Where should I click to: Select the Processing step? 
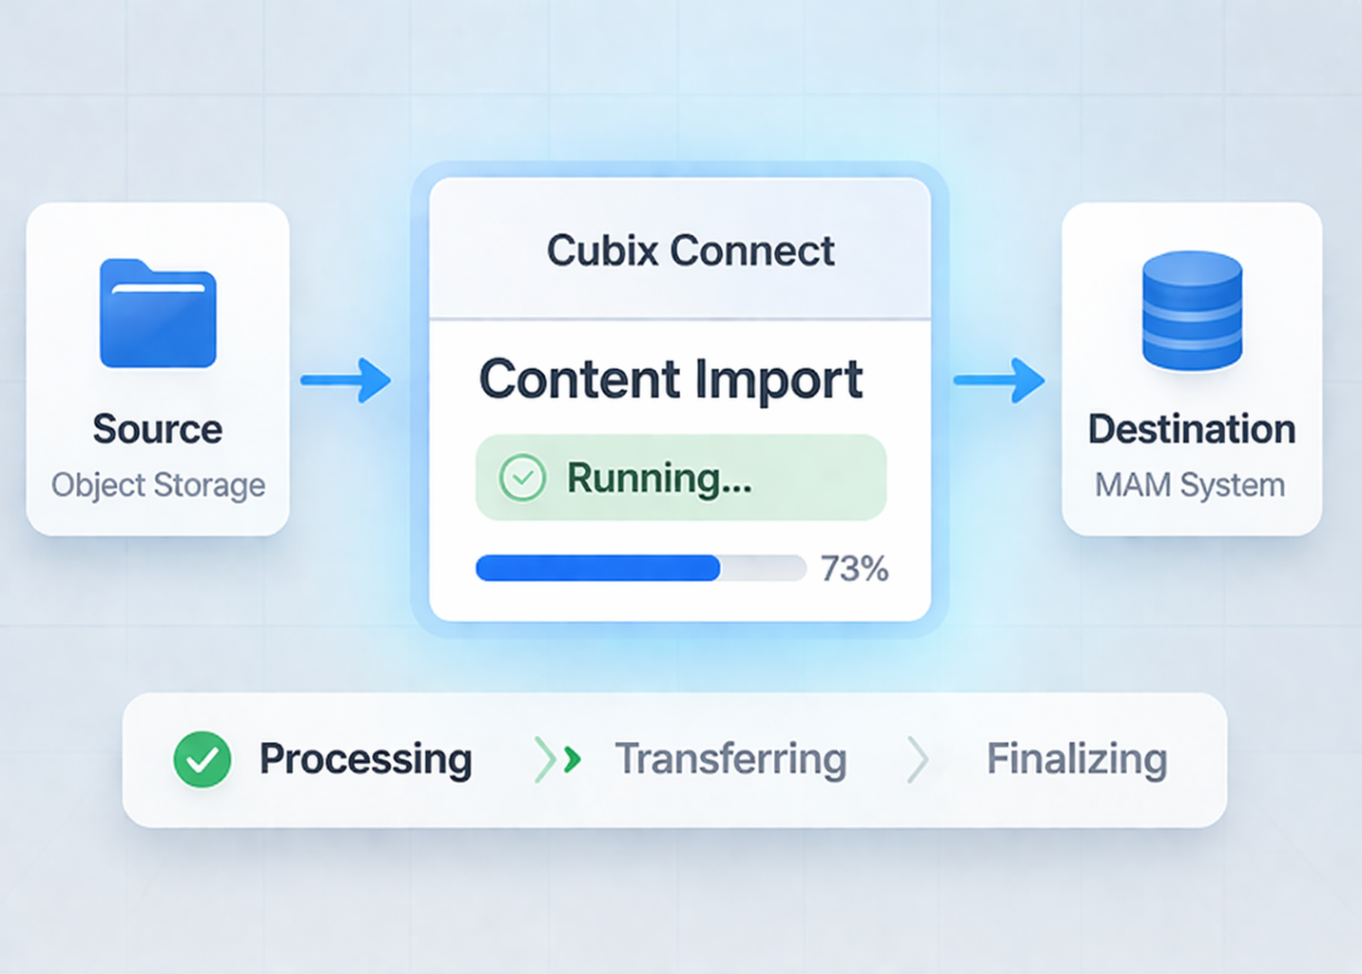365,759
